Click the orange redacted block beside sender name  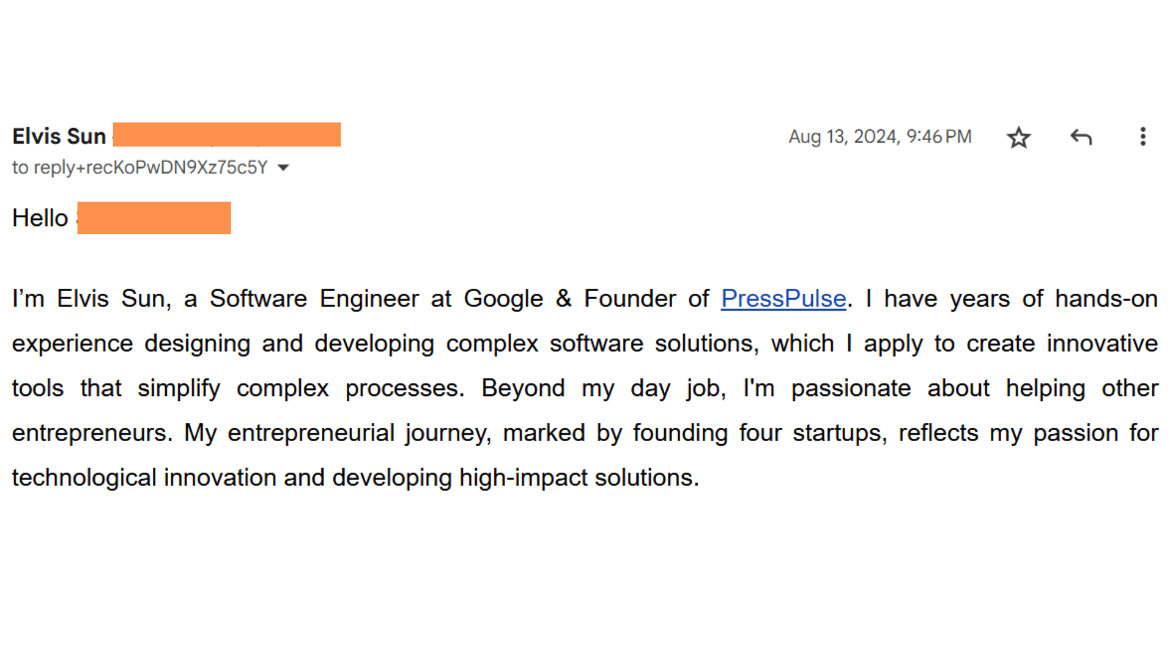click(x=227, y=135)
